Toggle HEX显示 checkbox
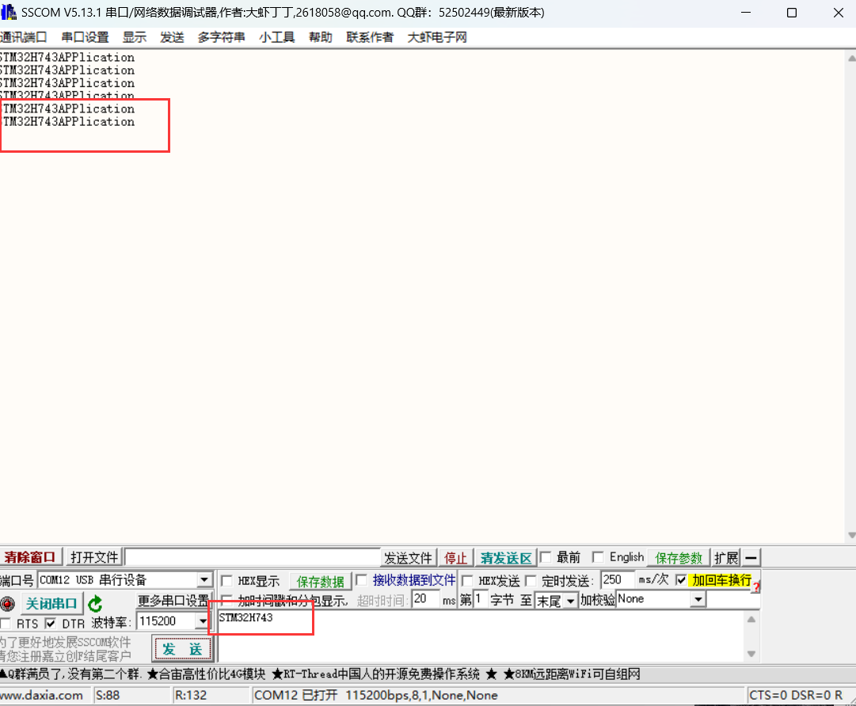Screen dimensions: 856x706 [x=227, y=580]
